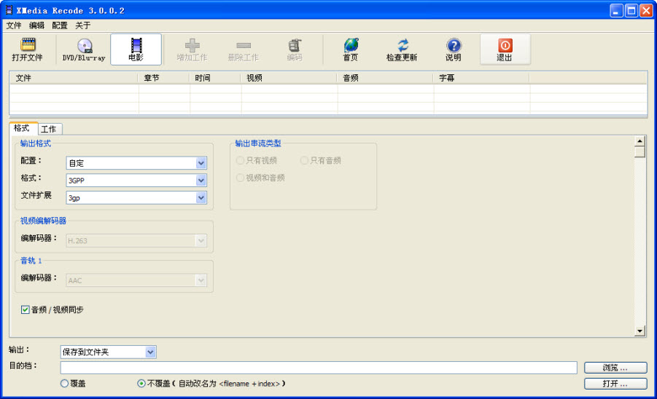Open the 文件 menu
Viewport: 657px width, 399px height.
point(13,25)
